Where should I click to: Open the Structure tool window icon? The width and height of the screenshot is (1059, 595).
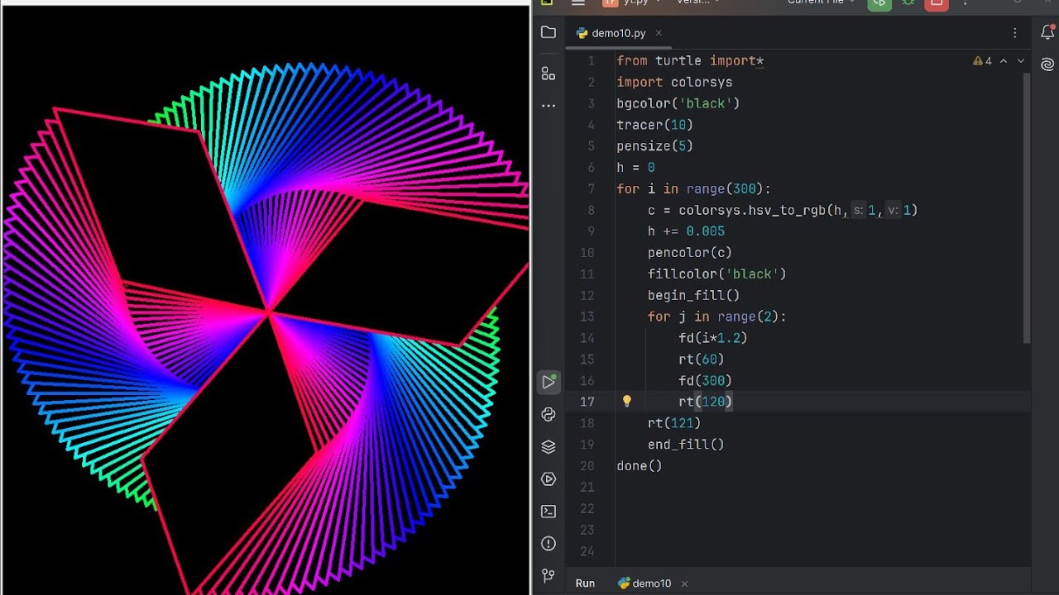pos(548,74)
